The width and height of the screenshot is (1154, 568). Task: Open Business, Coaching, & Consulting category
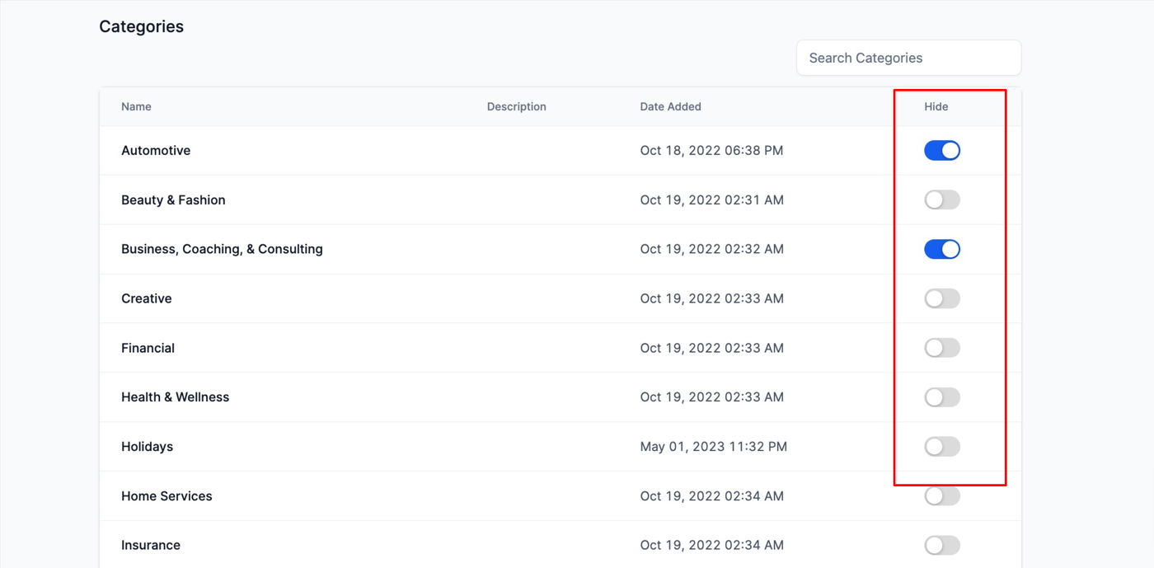[222, 249]
